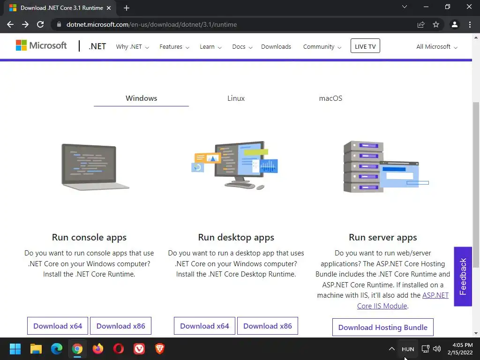Switch to Chrome in taskbar
Viewport: 480px width, 360px height.
click(77, 349)
